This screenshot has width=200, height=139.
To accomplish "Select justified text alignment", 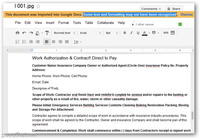I will [x=67, y=42].
